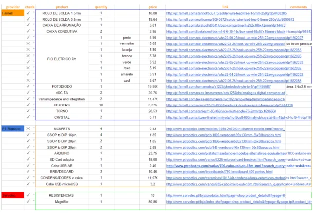
Task: Open the hamamatsu photodiode link
Action: point(218,87)
